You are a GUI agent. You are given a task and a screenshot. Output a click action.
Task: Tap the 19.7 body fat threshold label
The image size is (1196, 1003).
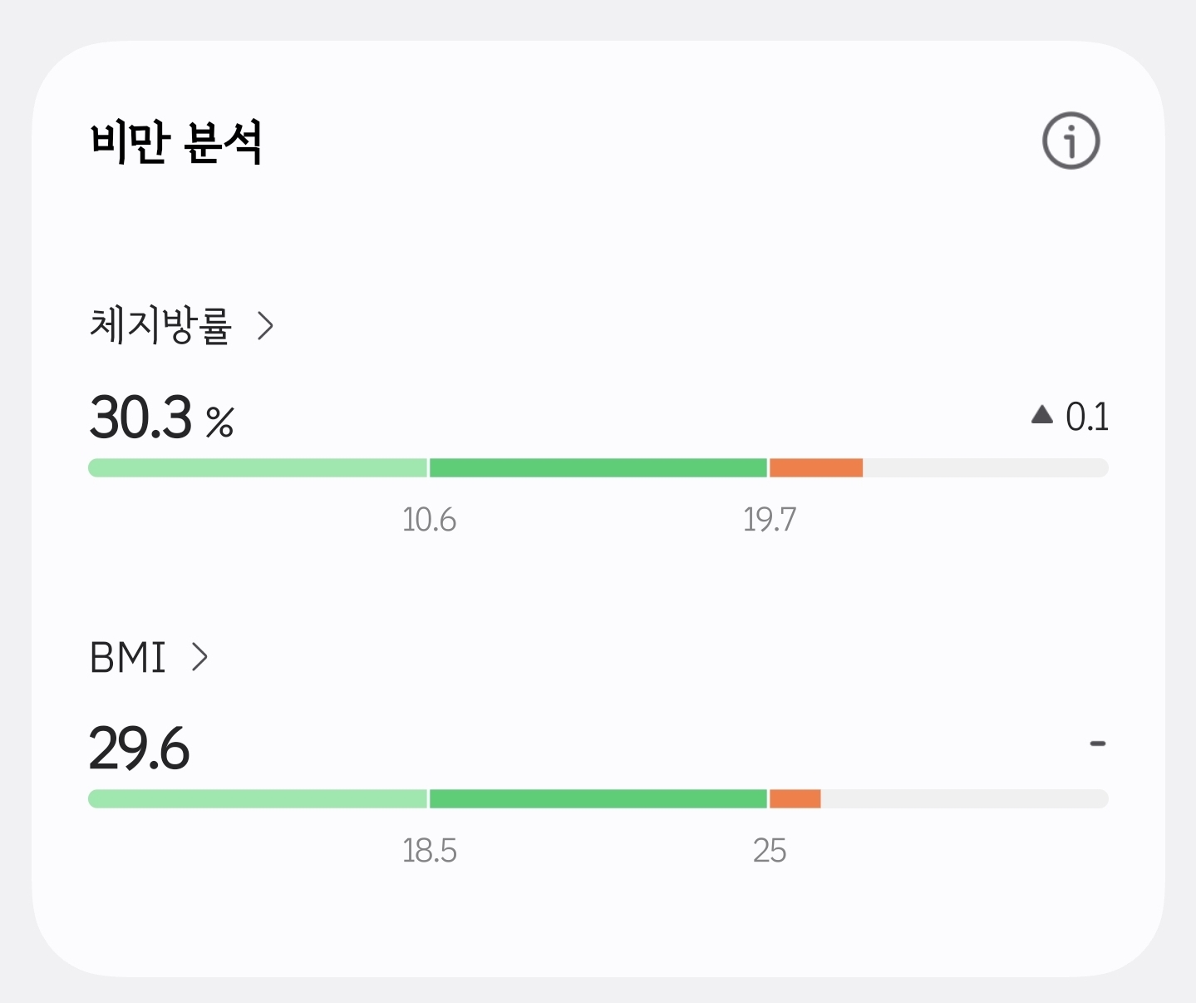[770, 520]
